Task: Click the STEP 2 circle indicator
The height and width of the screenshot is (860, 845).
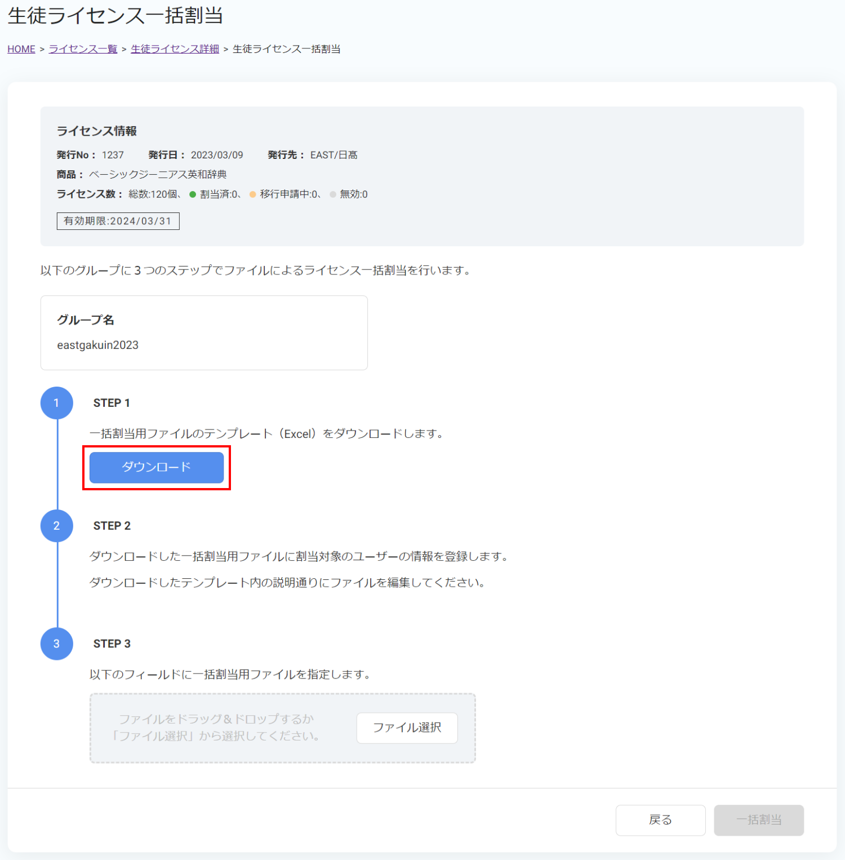Action: pyautogui.click(x=56, y=526)
